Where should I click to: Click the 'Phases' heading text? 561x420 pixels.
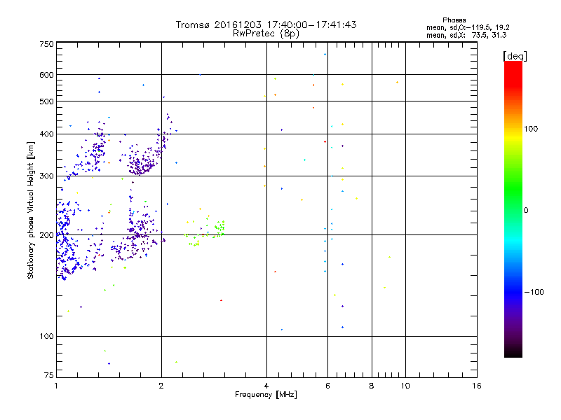tap(454, 20)
